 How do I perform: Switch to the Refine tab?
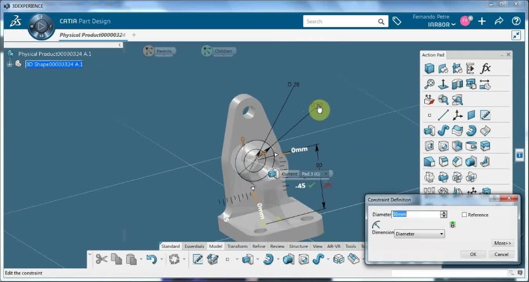tap(259, 246)
